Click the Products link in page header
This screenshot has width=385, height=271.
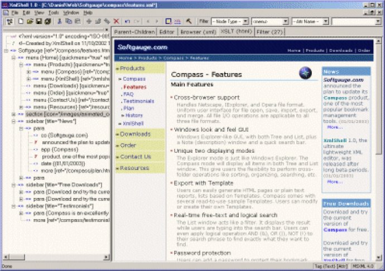coord(315,51)
